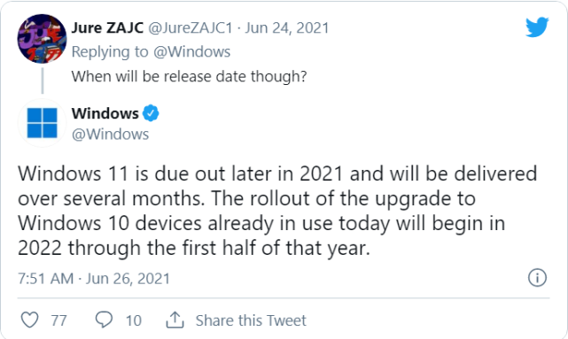Viewport: 568px width, 339px height.
Task: Click the Twitter bird logo
Action: 537,27
